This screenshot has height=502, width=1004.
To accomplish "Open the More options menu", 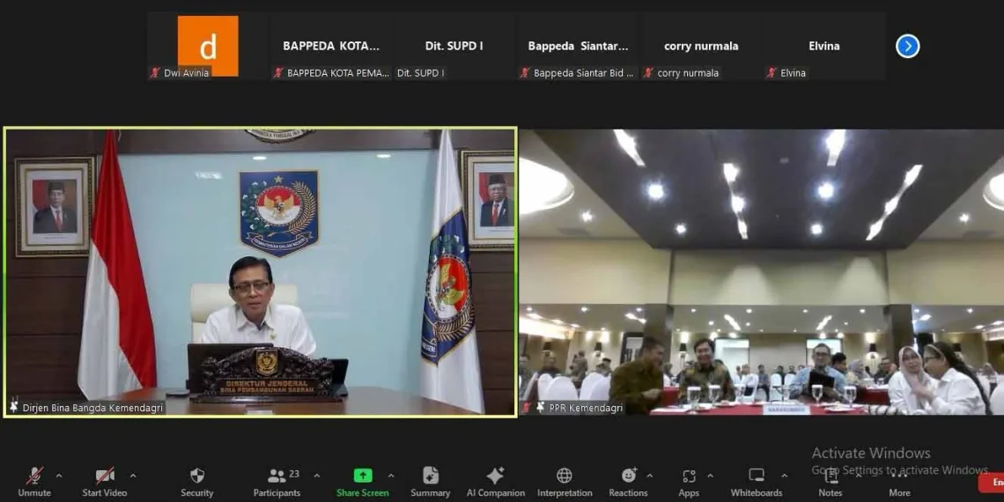I will point(899,482).
